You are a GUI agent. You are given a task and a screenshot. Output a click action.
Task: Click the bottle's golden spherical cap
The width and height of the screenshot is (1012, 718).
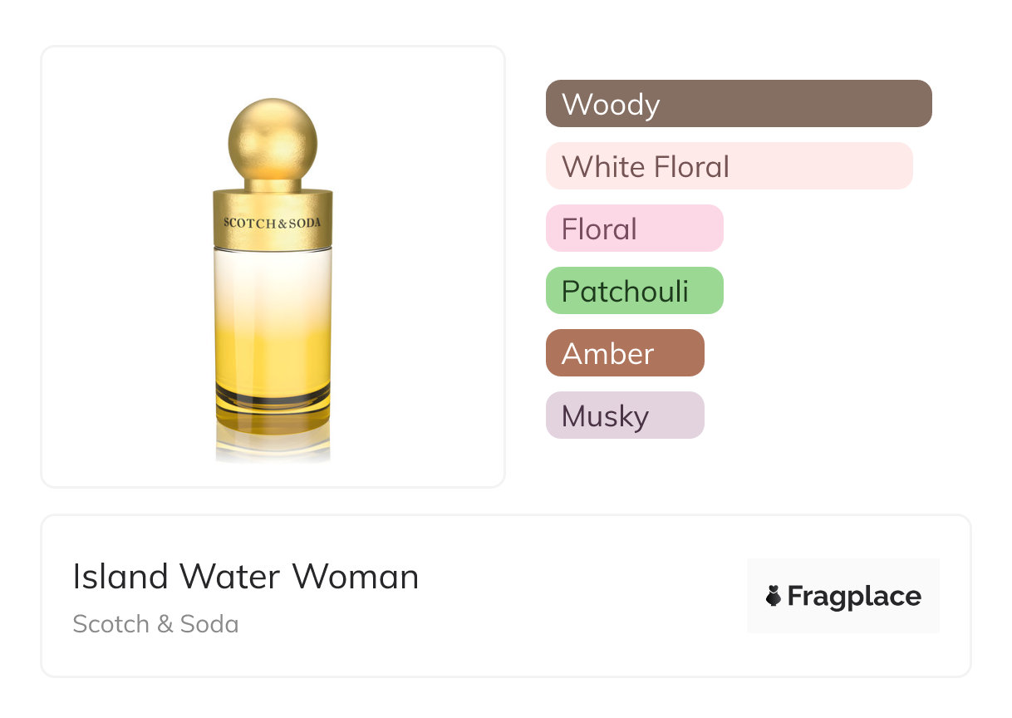point(273,135)
